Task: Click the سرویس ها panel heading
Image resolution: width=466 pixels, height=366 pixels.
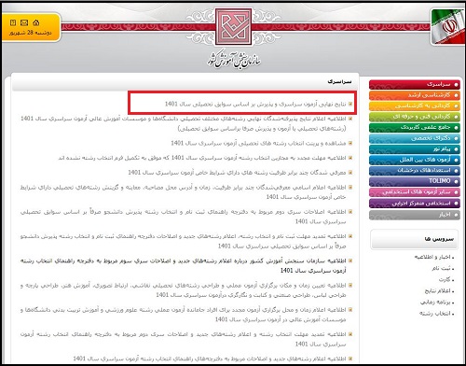Action: [x=440, y=239]
